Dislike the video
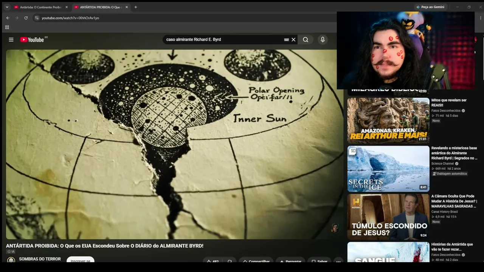484x272 pixels. [x=230, y=261]
